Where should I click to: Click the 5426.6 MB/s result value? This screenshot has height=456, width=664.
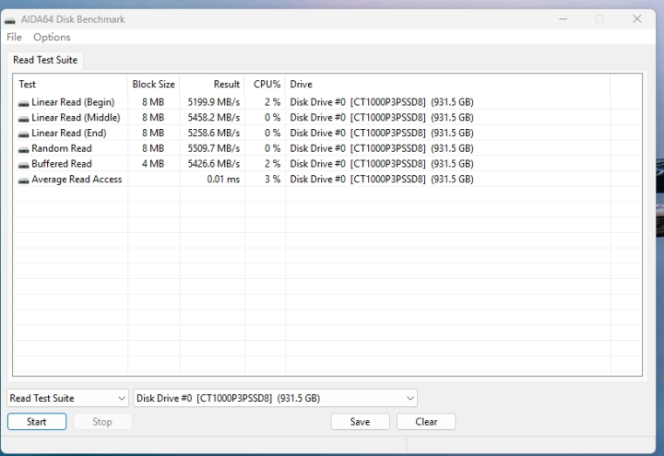tap(214, 164)
